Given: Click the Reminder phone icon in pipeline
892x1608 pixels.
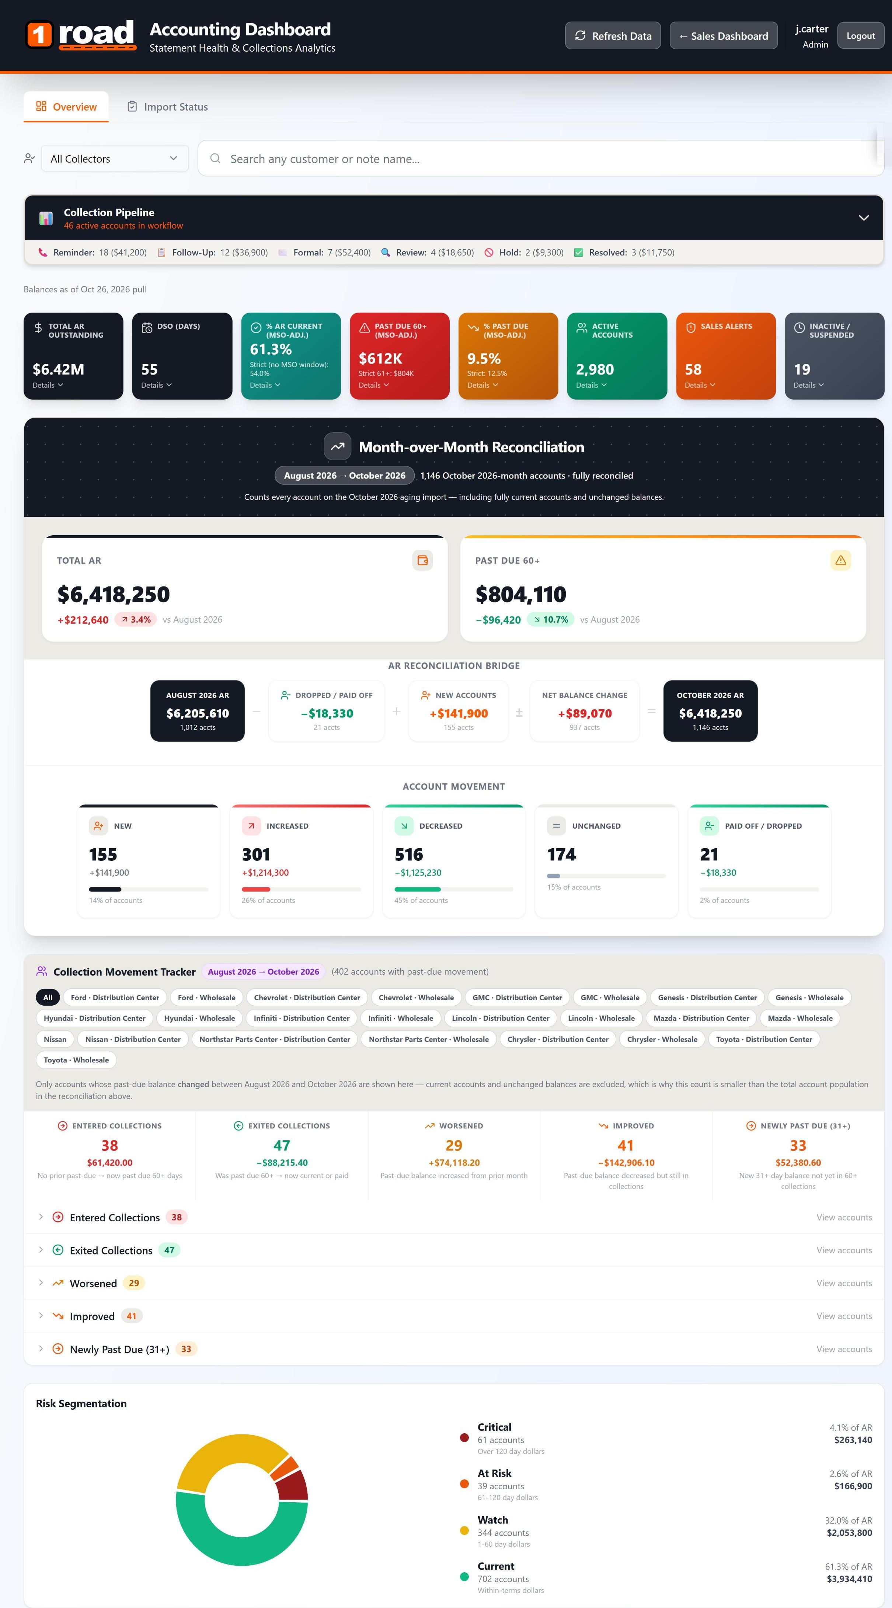Looking at the screenshot, I should point(42,252).
